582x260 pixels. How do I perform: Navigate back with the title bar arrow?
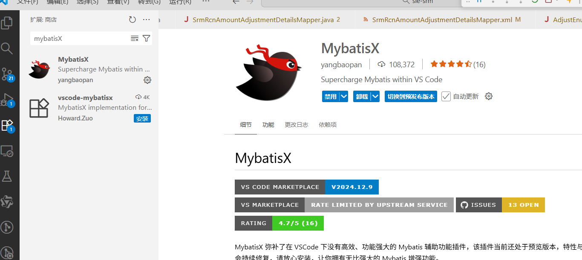coord(236,1)
